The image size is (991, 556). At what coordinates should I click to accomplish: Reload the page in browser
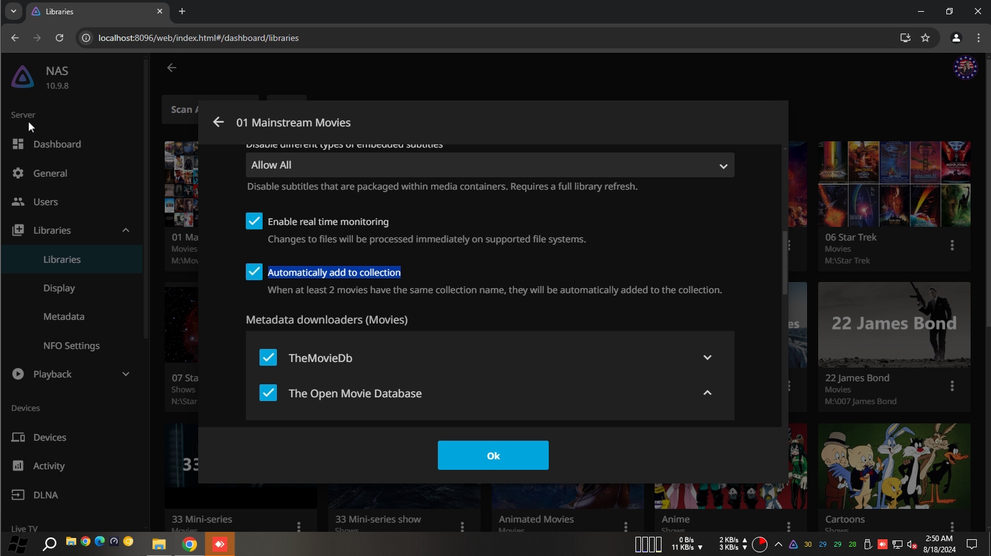pyautogui.click(x=59, y=38)
